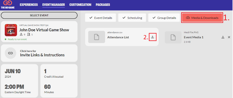Click the John Doe Virtual Game Show title
This screenshot has width=233, height=98.
[44, 30]
